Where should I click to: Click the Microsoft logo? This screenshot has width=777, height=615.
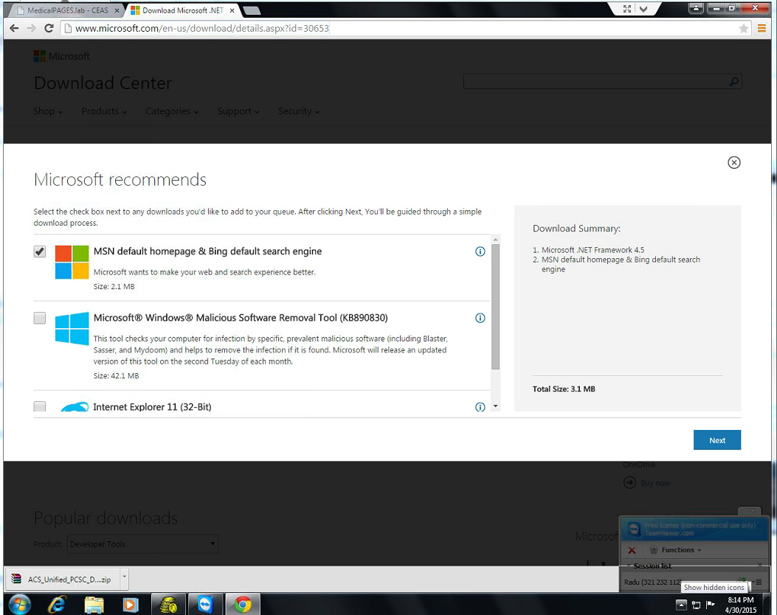pyautogui.click(x=62, y=56)
